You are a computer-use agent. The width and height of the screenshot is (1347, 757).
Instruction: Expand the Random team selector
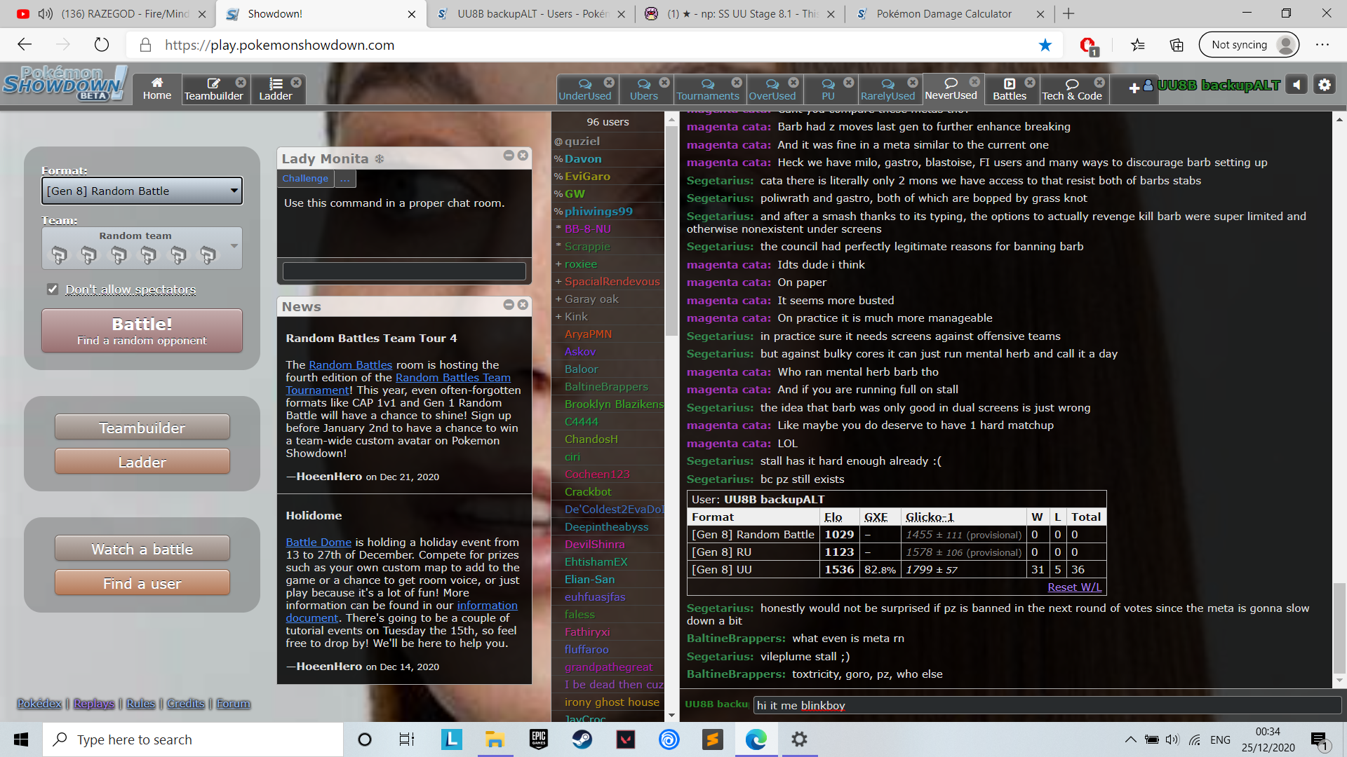142,249
